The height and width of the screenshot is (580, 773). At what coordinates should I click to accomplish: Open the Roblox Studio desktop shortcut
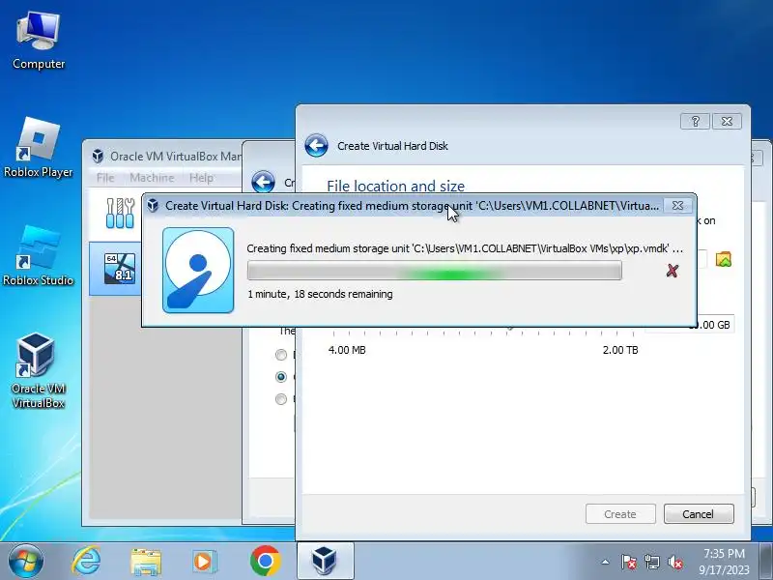tap(39, 255)
